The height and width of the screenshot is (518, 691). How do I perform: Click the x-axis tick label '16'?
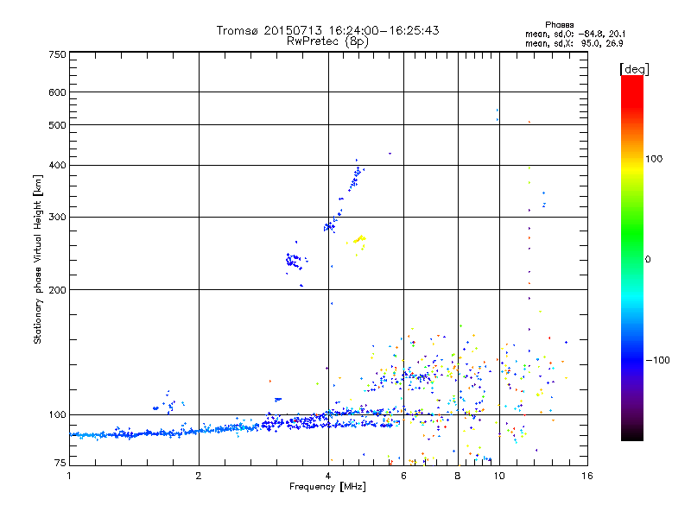point(587,476)
